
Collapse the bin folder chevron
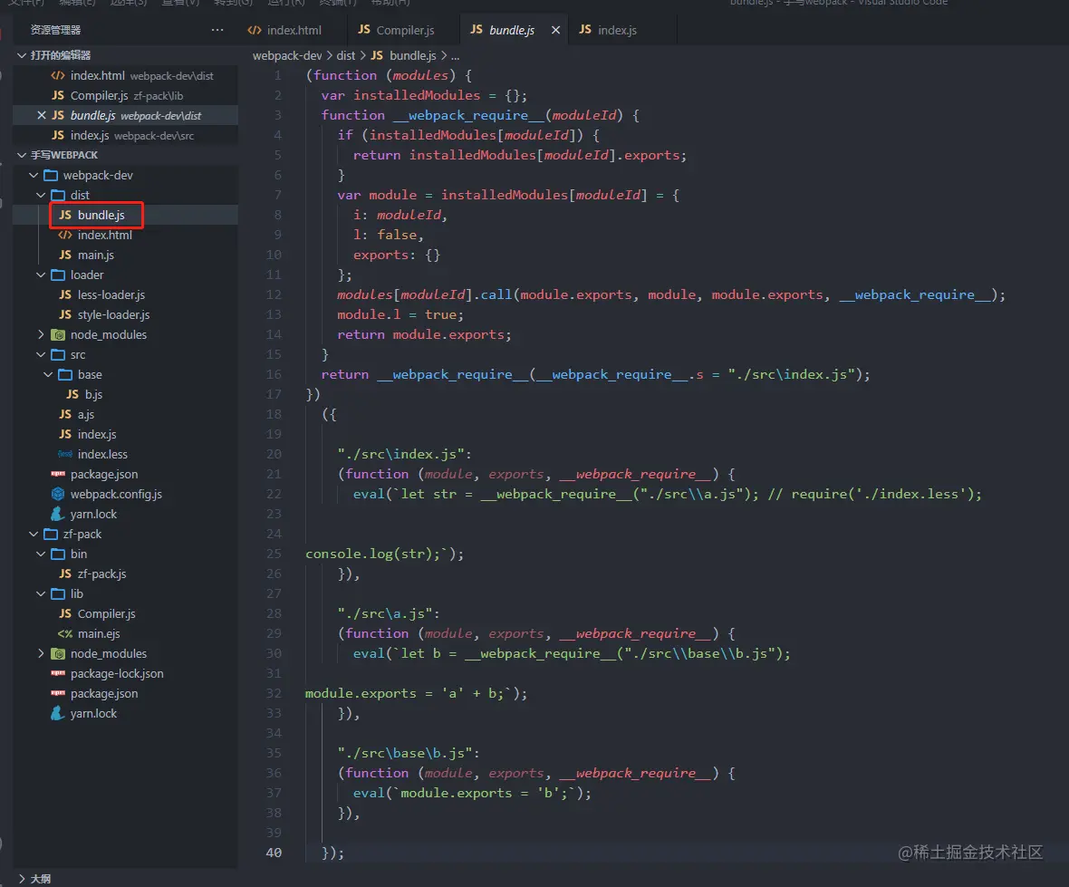tap(40, 554)
